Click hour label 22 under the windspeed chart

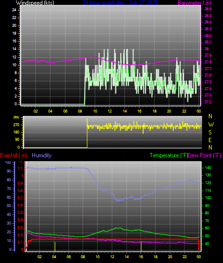click(184, 111)
